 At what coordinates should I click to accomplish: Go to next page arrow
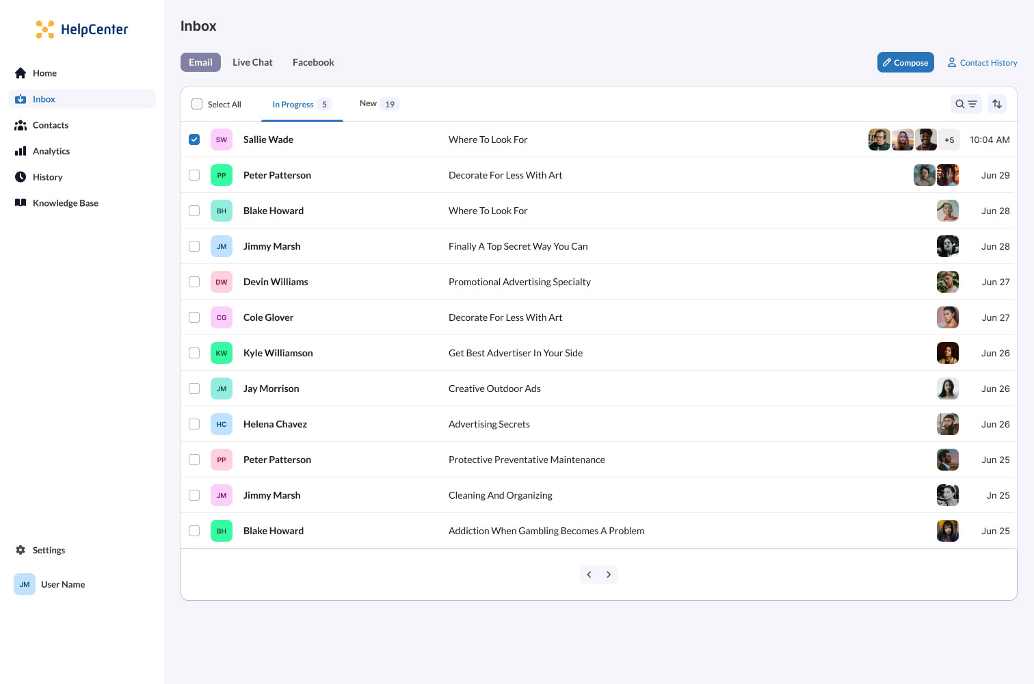[609, 575]
